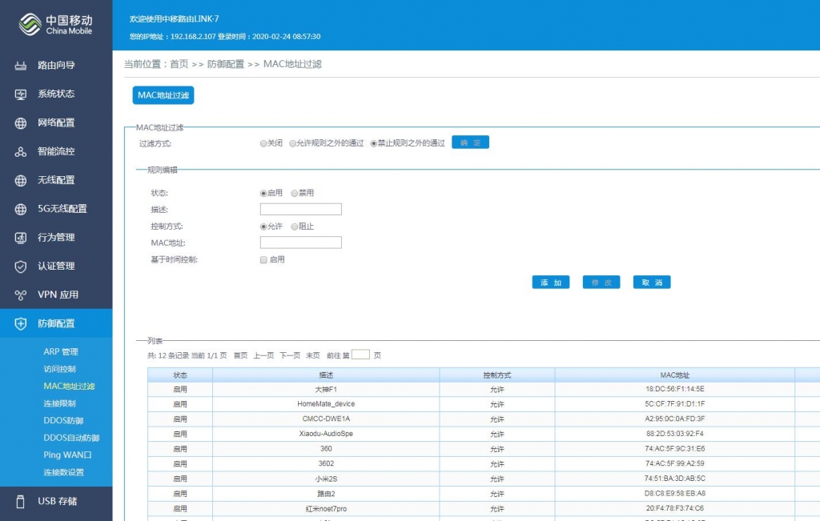Click the globe icon beside 5G无线配置

tap(20, 209)
